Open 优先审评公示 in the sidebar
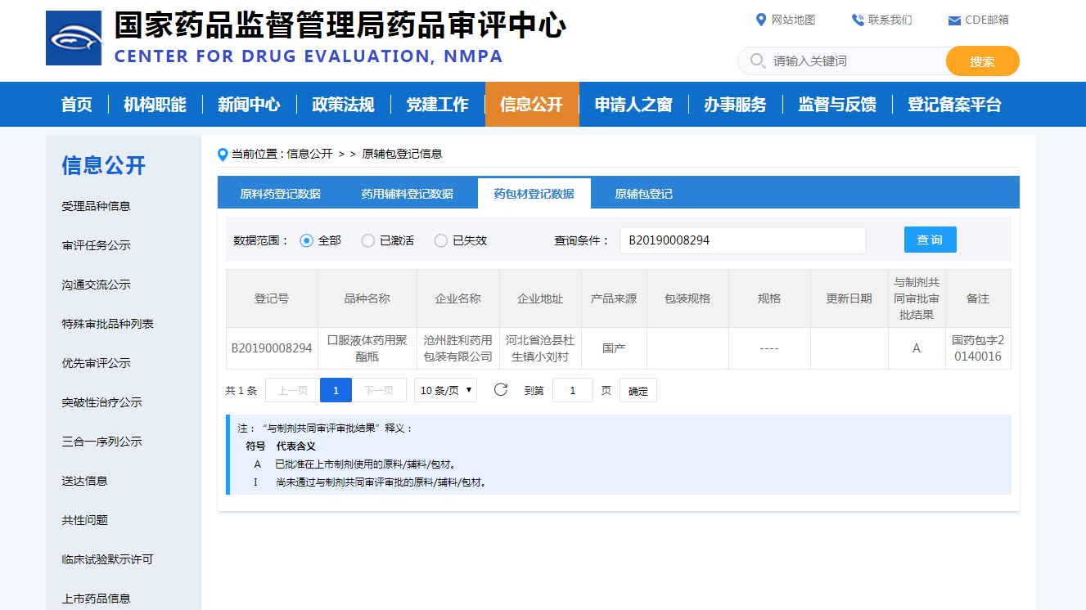The height and width of the screenshot is (610, 1086). click(x=97, y=363)
